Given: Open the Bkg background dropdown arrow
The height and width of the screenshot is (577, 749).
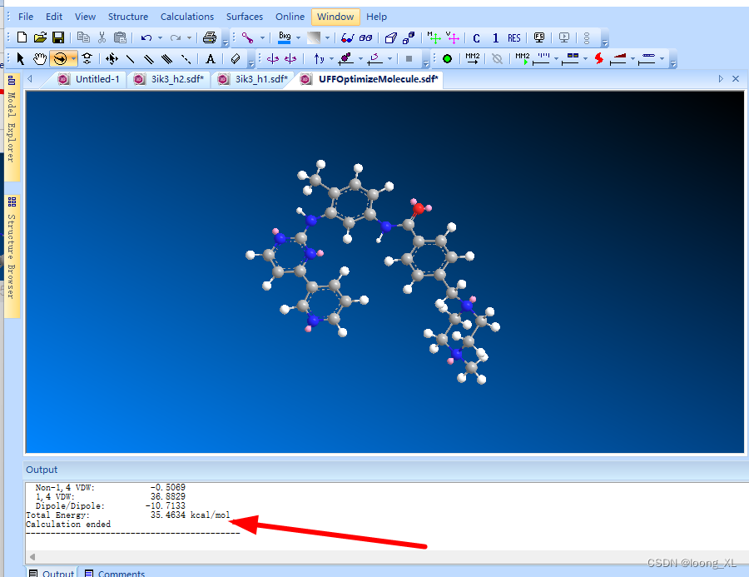Looking at the screenshot, I should (x=298, y=37).
